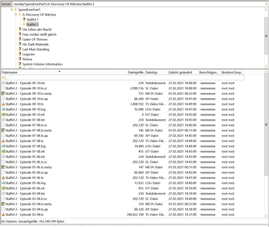The width and height of the screenshot is (269, 227).
Task: Open the Server path dropdown arrow
Action: (266, 4)
